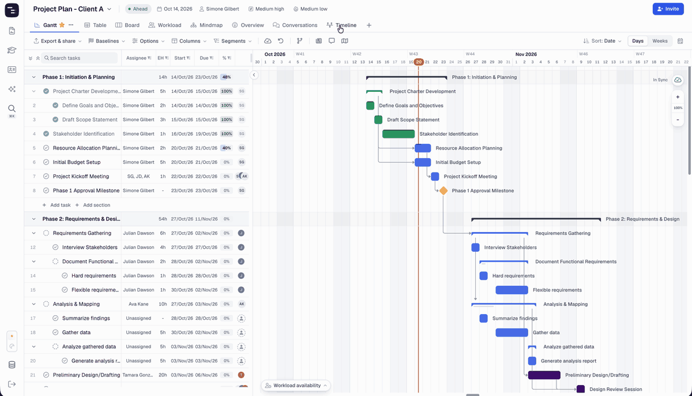
Task: Click the Search tasks input field
Action: pos(80,58)
